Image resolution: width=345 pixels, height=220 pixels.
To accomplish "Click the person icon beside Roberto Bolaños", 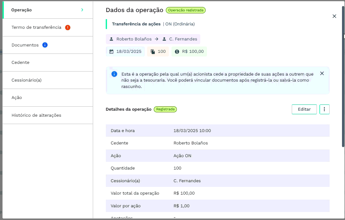I will point(111,39).
